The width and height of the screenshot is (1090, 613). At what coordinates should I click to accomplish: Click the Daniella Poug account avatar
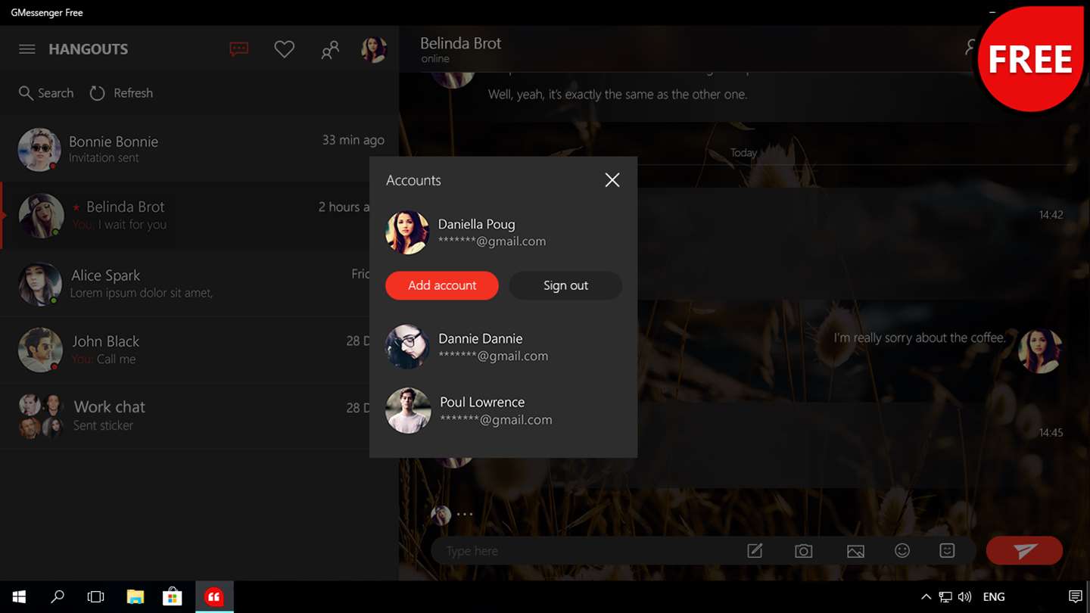(407, 232)
